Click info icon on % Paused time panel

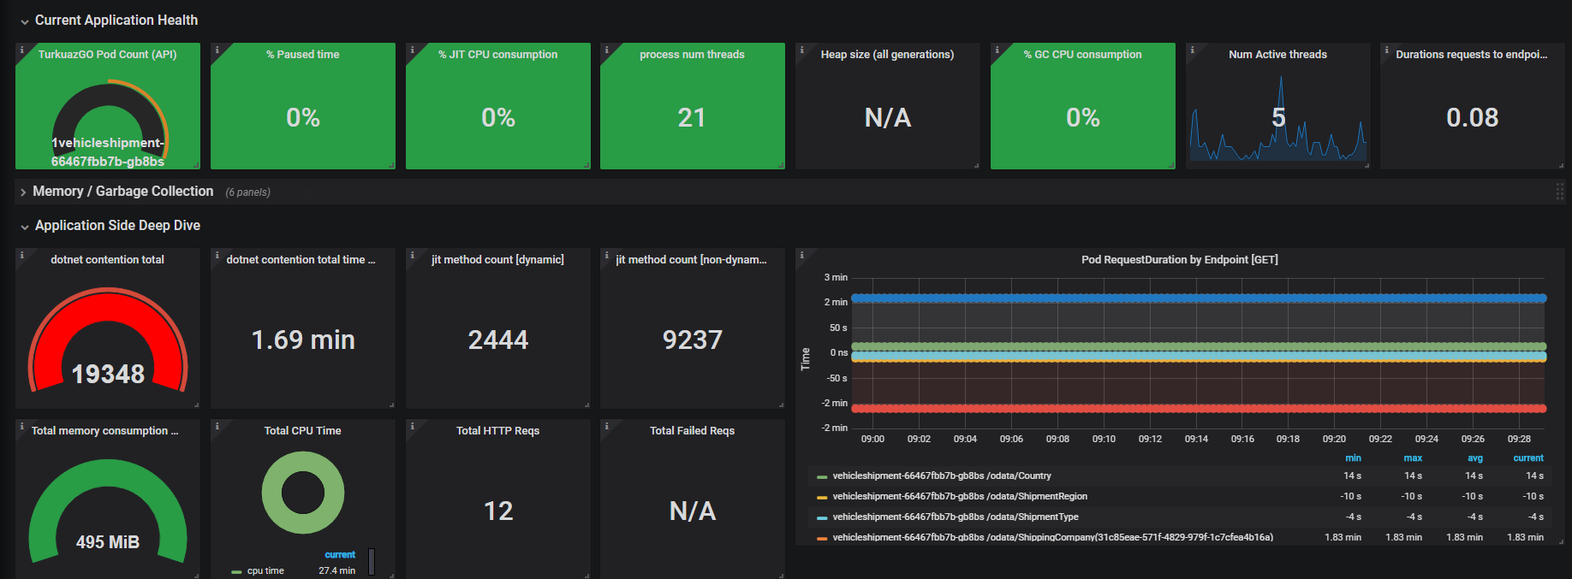[217, 50]
